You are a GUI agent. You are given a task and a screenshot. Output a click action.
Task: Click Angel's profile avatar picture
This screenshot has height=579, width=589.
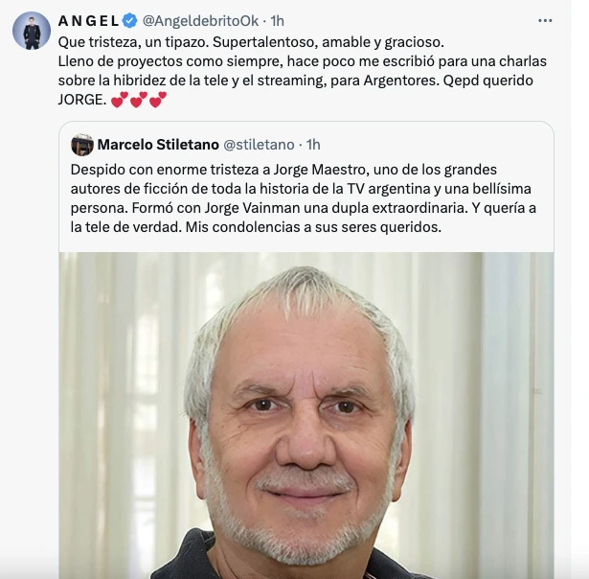(32, 31)
